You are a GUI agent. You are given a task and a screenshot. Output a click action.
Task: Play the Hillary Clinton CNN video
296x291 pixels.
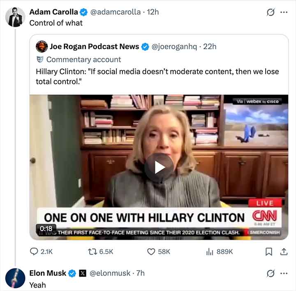(x=159, y=167)
